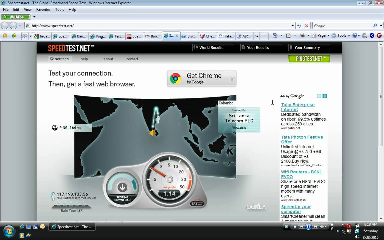Rate ISP using the star rating row
The width and height of the screenshot is (384, 240).
click(71, 204)
